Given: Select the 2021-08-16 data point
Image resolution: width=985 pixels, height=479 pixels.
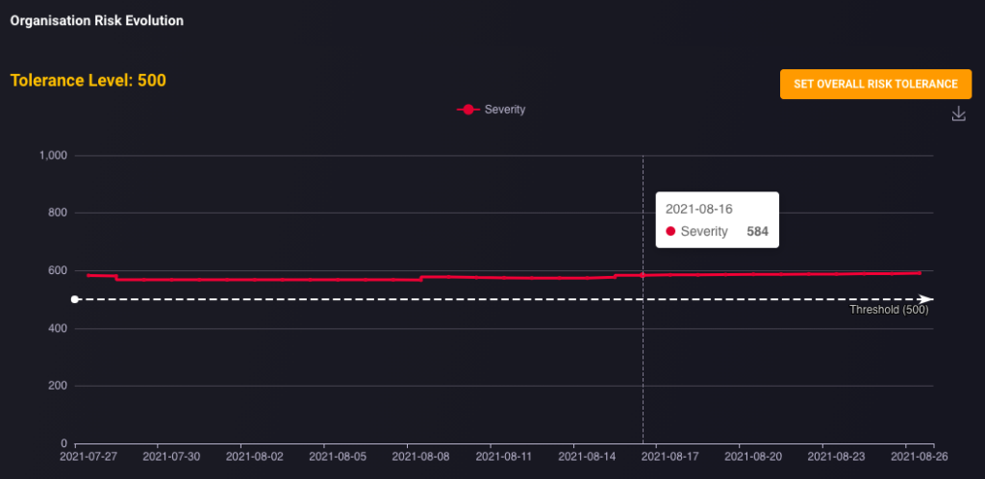Looking at the screenshot, I should [x=643, y=275].
